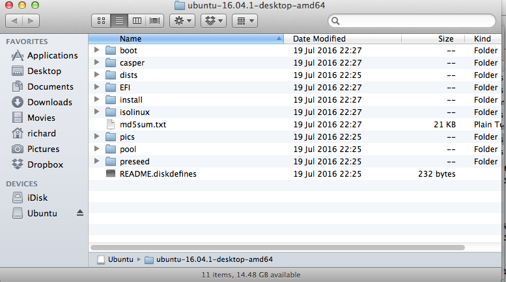The width and height of the screenshot is (506, 282).
Task: Select the pics folder icon
Action: 111,137
